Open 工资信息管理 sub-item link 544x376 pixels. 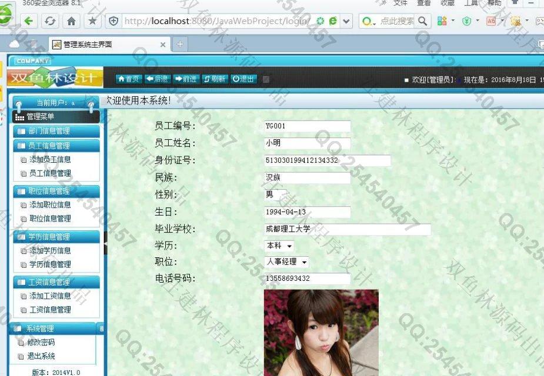50,310
